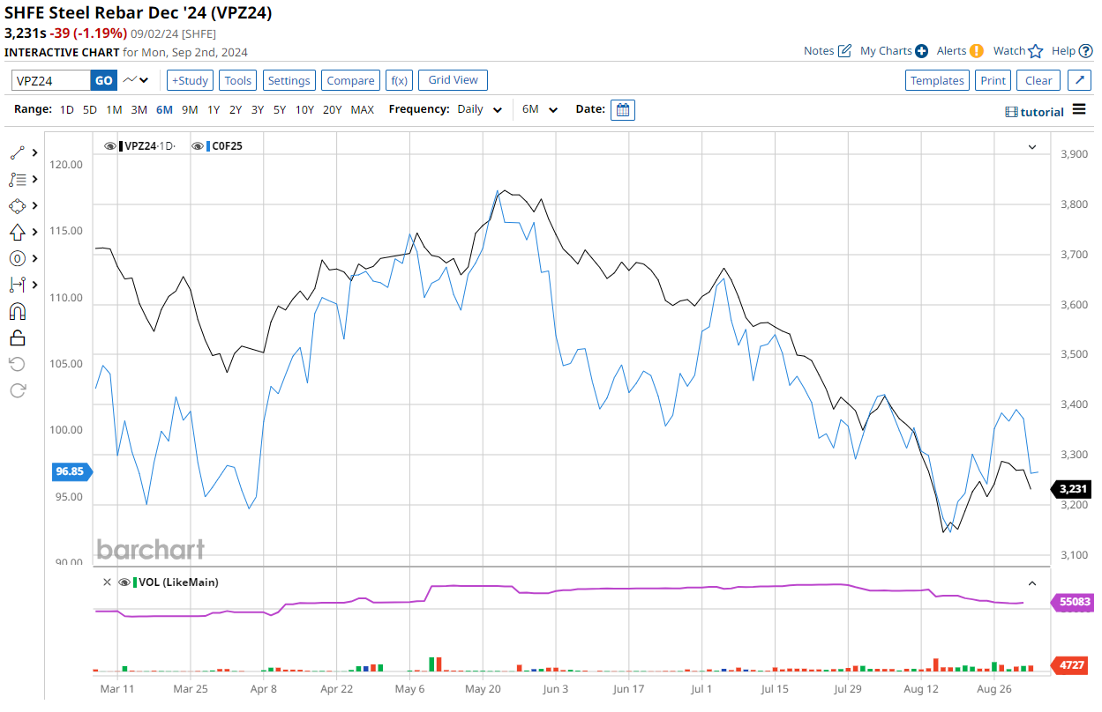Click the expand chart arrow icon
This screenshot has height=712, width=1102.
pyautogui.click(x=1079, y=80)
